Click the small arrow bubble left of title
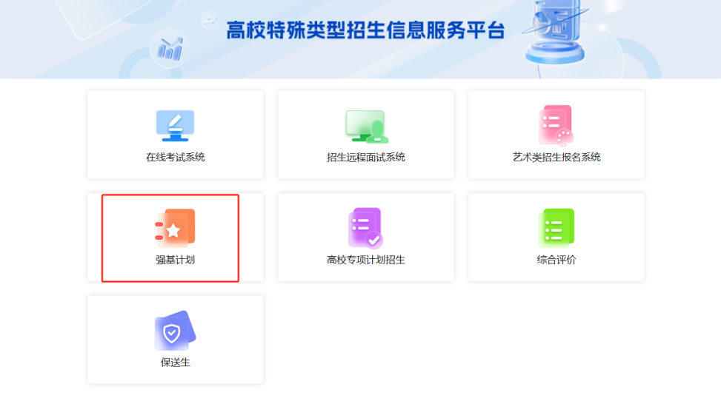Image resolution: width=721 pixels, height=404 pixels. pos(210,20)
